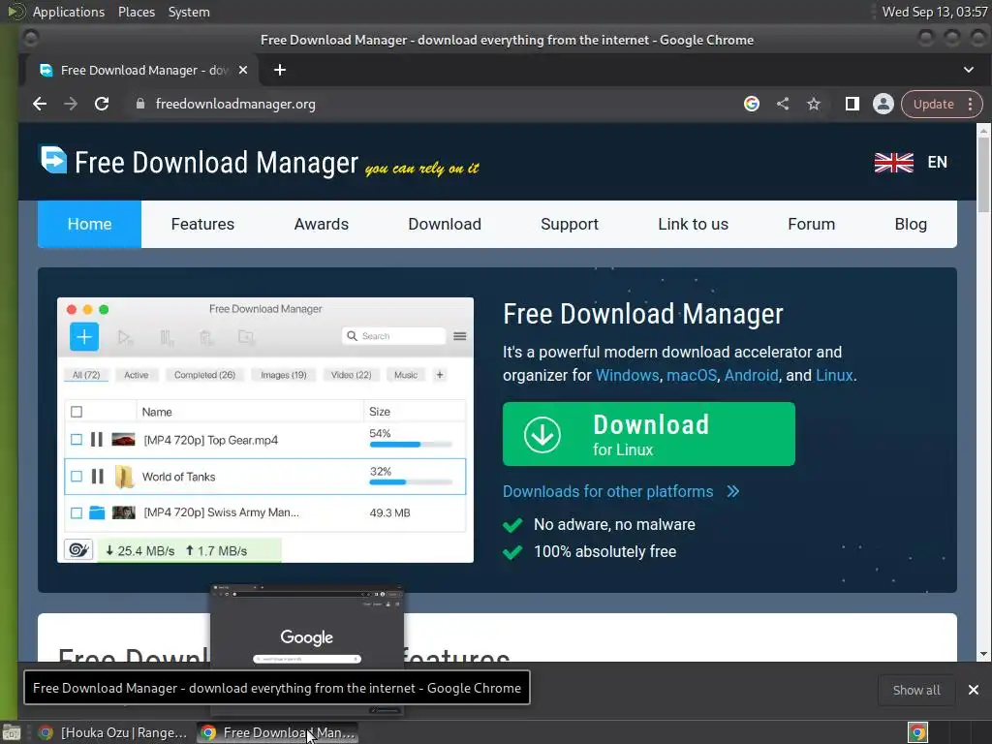The height and width of the screenshot is (744, 992).
Task: Click the padlock site info icon
Action: (140, 104)
